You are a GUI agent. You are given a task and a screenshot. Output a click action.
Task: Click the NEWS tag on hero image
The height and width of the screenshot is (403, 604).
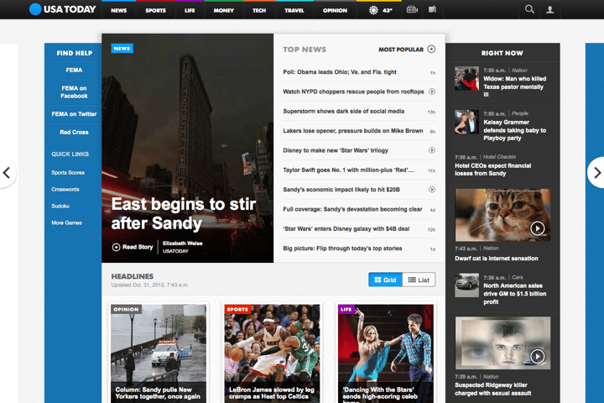122,48
